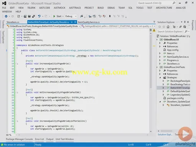The width and height of the screenshot is (196, 147).
Task: Click the Find in Files toolbar icon
Action: [x=81, y=16]
